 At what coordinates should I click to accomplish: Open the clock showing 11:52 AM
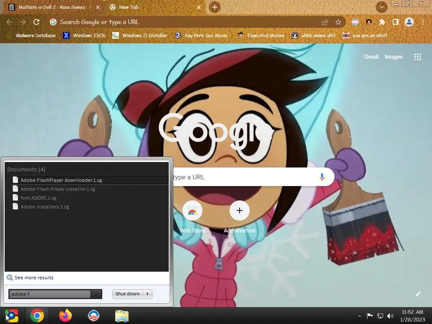[413, 316]
